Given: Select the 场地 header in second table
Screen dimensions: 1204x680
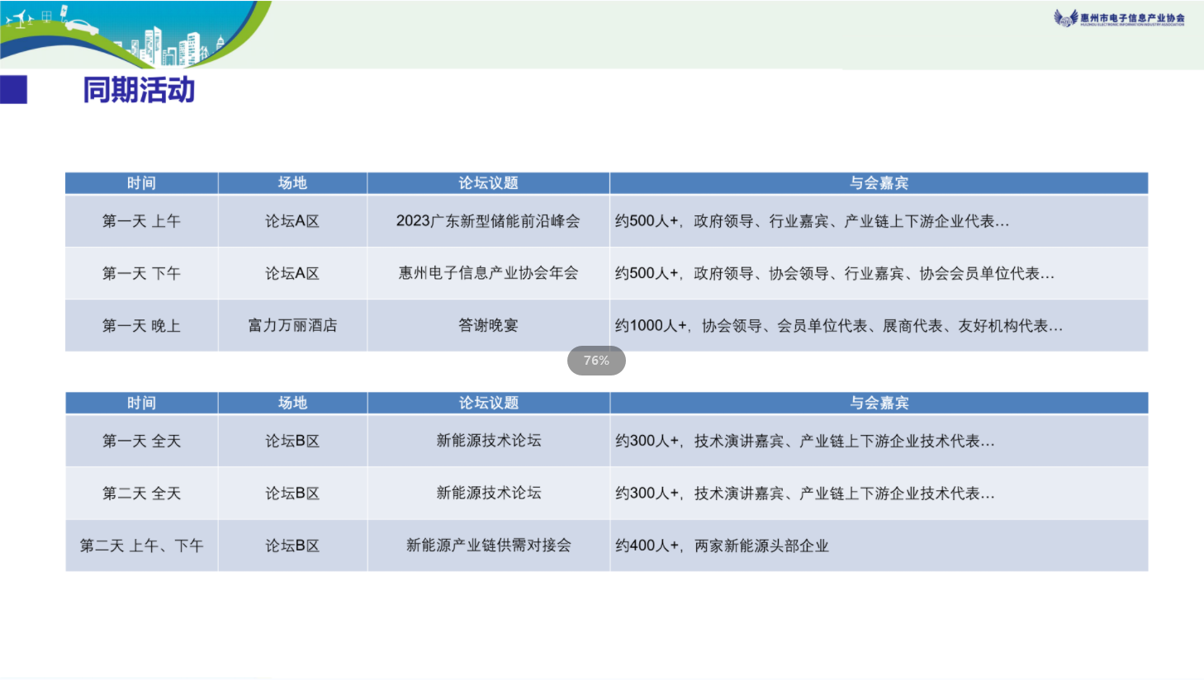Looking at the screenshot, I should (292, 403).
